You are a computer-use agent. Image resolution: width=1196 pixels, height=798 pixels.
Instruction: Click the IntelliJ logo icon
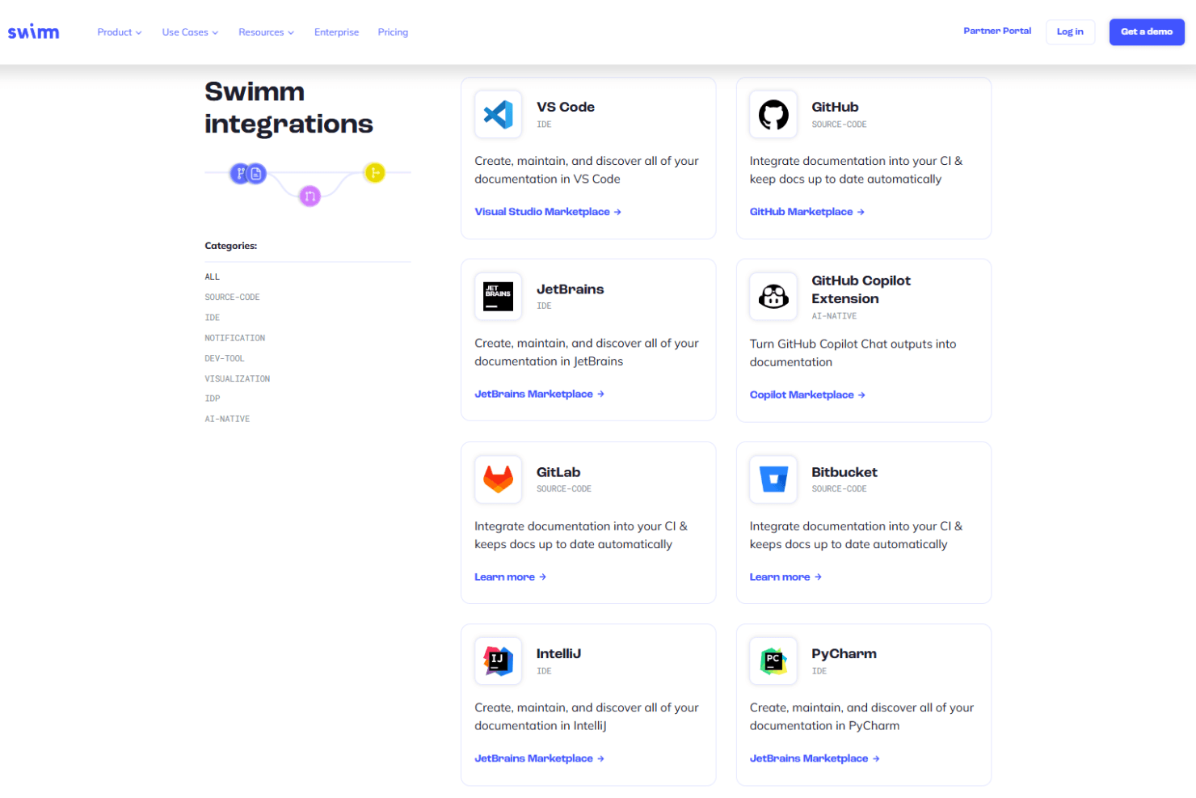coord(499,661)
